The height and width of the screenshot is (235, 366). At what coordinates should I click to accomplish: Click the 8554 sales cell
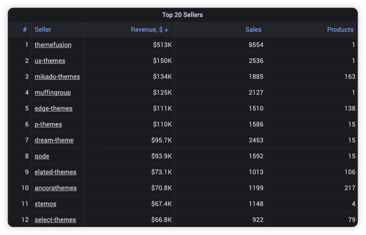point(256,45)
